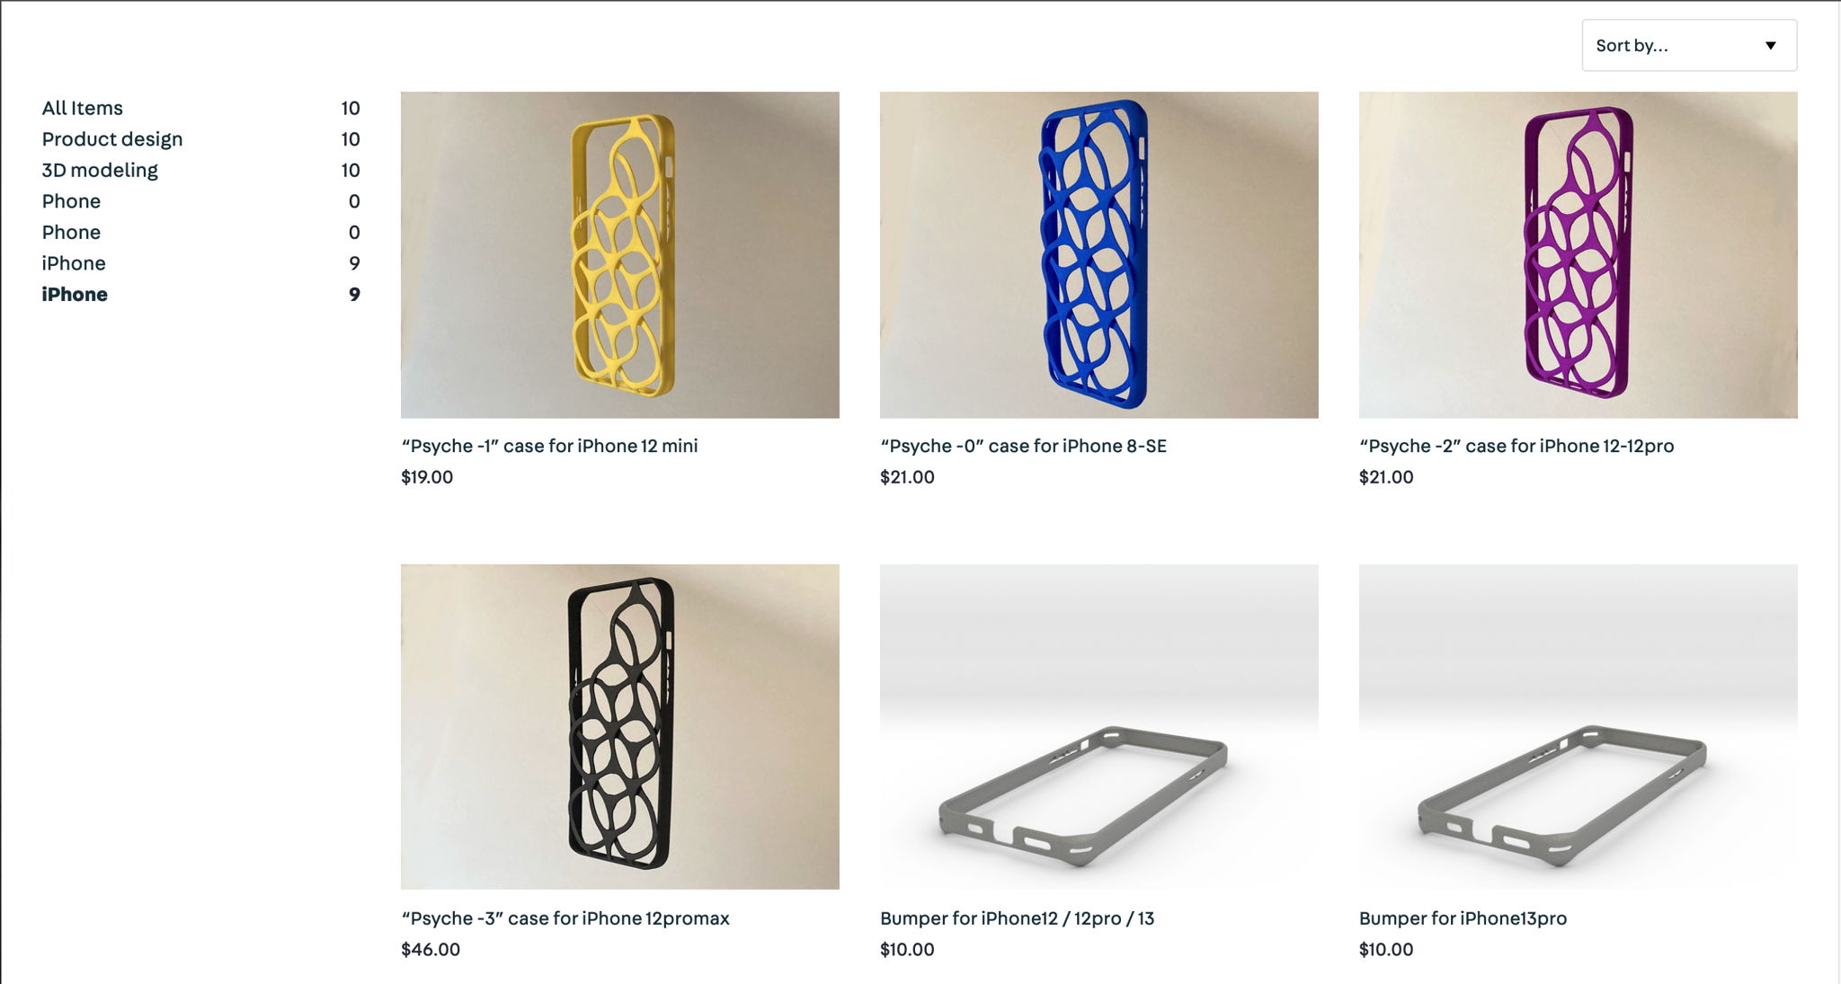Open the Sort by dropdown
Viewport: 1841px width, 984px height.
(1689, 45)
